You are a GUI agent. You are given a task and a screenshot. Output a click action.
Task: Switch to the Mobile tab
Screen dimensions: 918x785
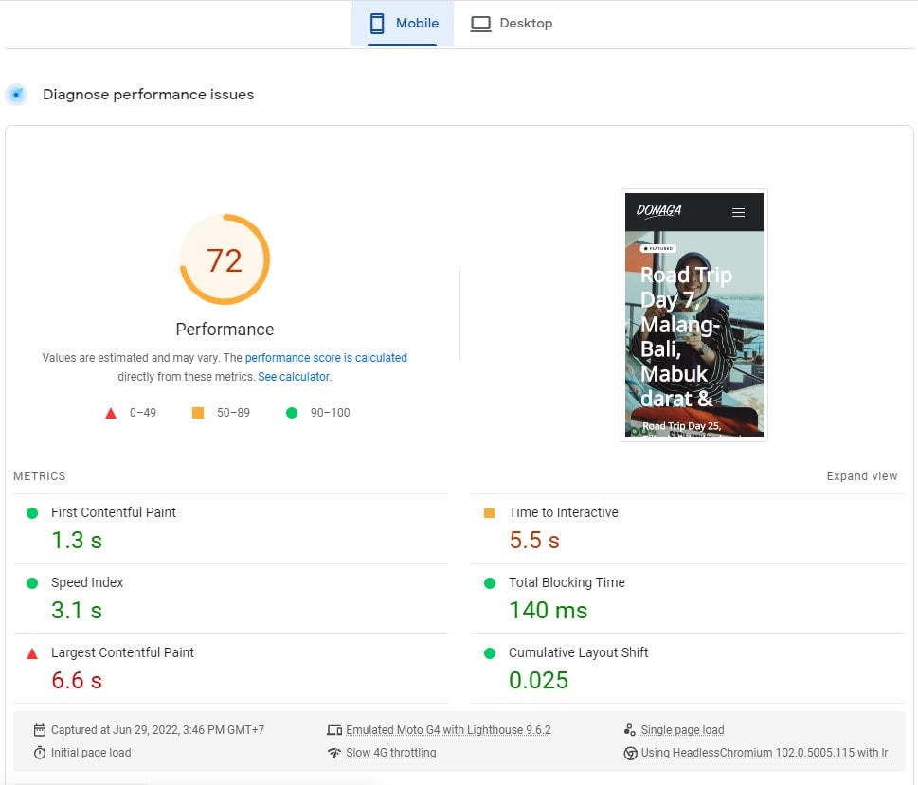pyautogui.click(x=403, y=24)
